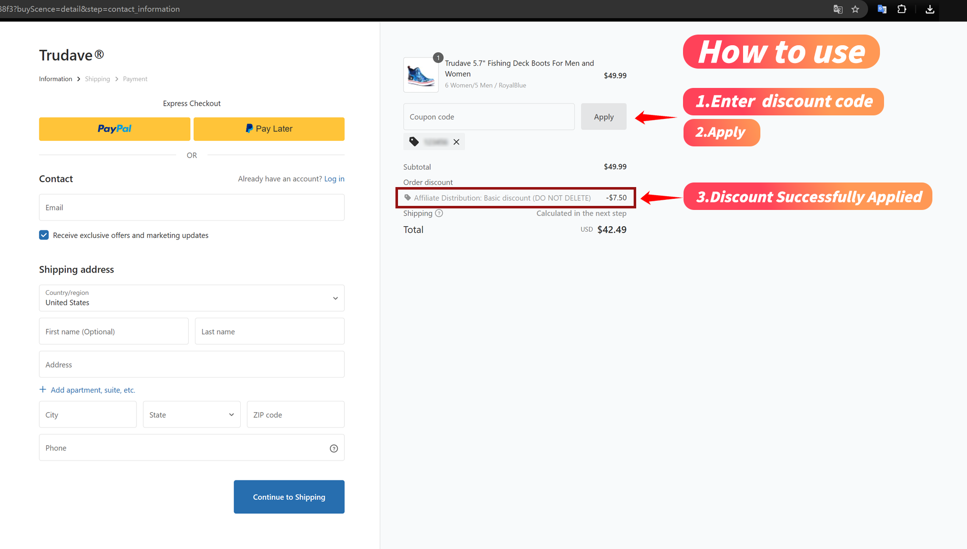Screen dimensions: 967x549
Task: Click the product title Trudave 5.7" Fishing Deck Boots
Action: 519,69
